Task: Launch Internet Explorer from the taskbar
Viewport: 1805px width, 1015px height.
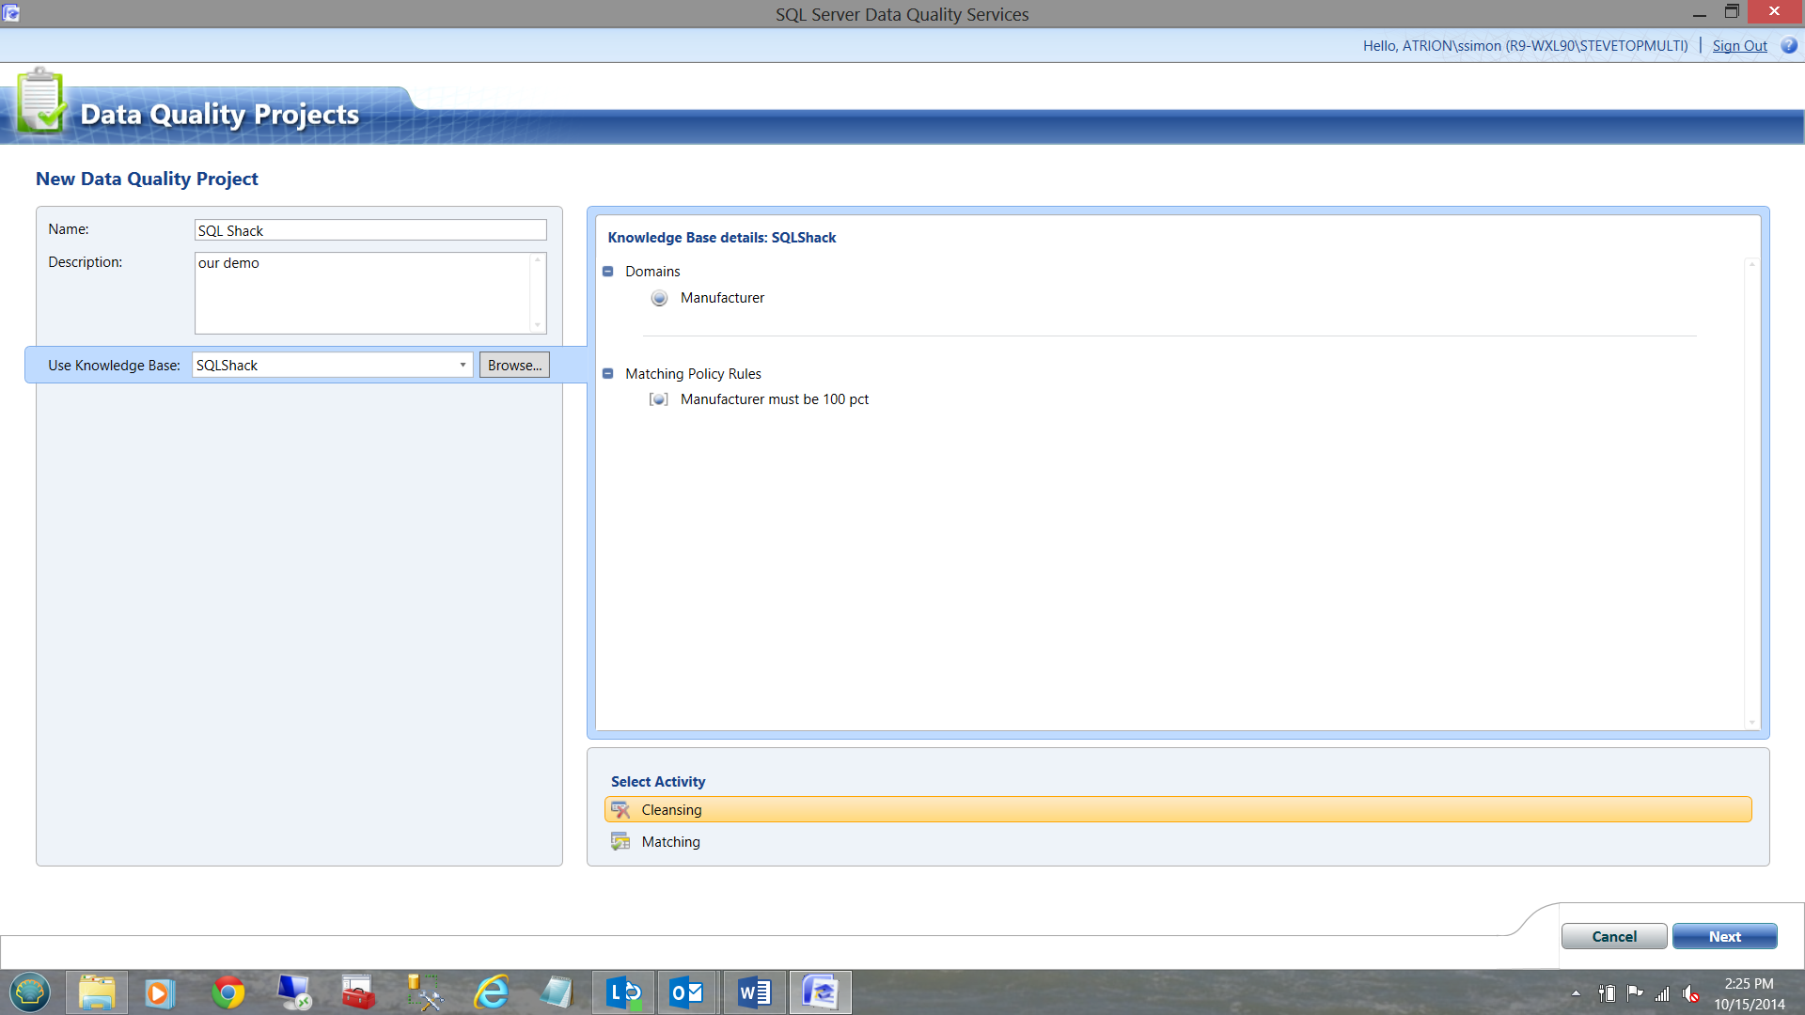Action: [491, 992]
